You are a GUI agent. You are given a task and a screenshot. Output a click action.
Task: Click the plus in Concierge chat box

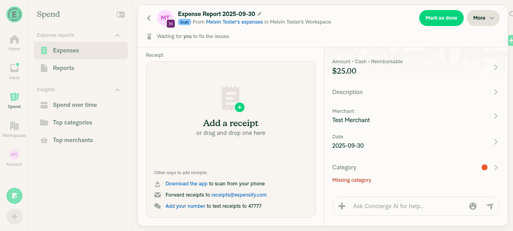(342, 206)
